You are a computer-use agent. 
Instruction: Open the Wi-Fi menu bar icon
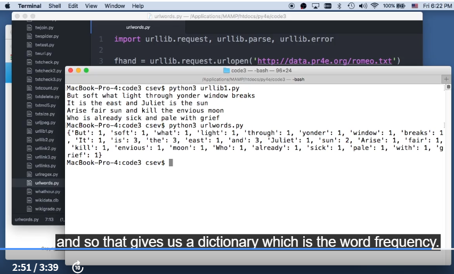point(375,6)
